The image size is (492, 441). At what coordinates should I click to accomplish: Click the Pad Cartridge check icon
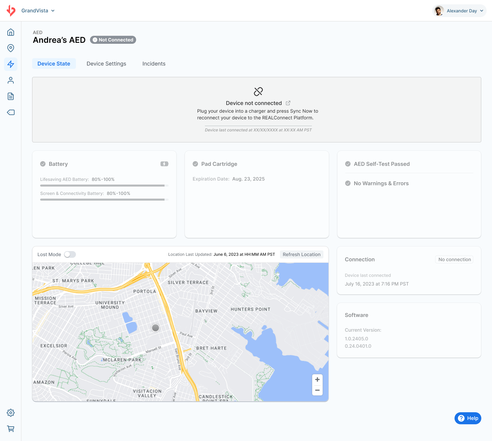pos(195,164)
